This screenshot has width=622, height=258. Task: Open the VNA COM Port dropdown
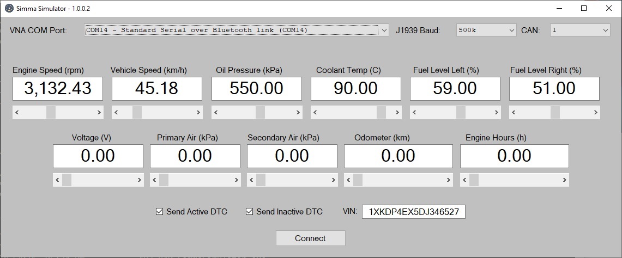[384, 30]
